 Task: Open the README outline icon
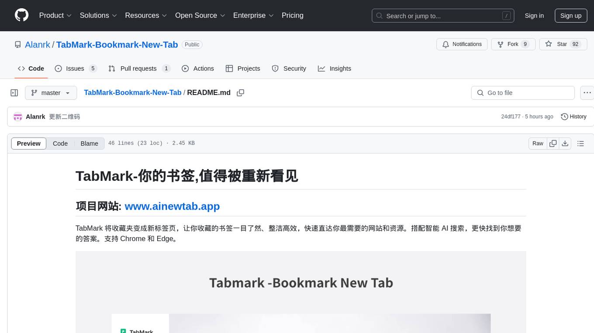[580, 143]
